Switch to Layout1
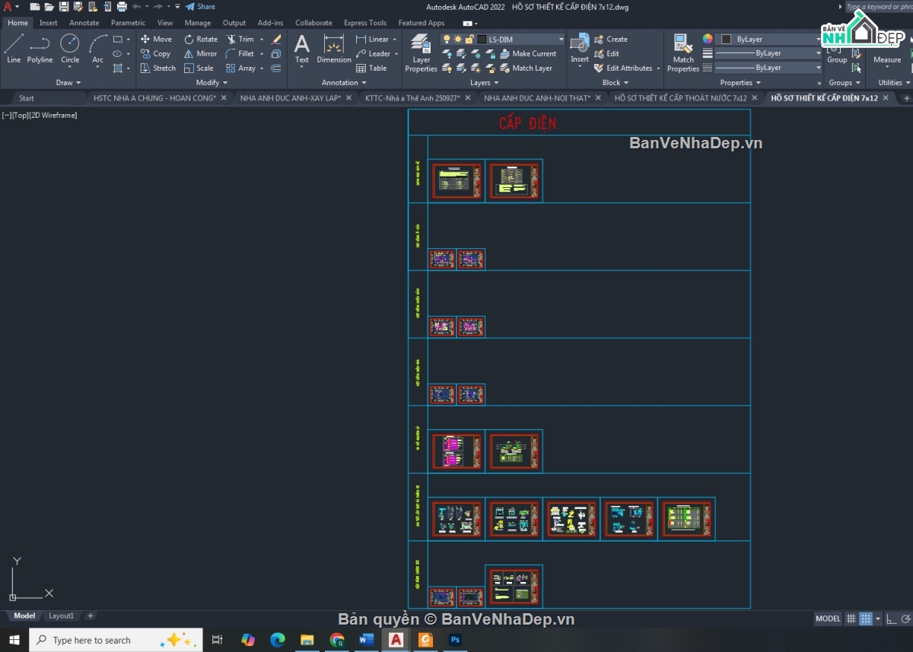This screenshot has height=652, width=913. click(61, 615)
